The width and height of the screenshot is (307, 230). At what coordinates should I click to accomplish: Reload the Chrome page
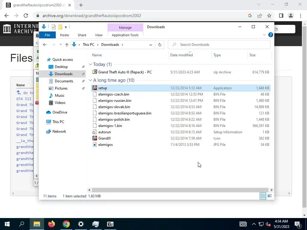pyautogui.click(x=26, y=16)
